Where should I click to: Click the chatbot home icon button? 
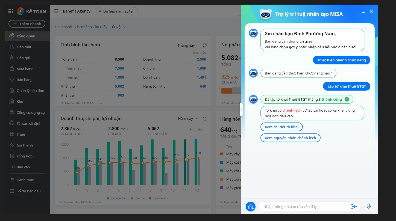click(x=250, y=207)
